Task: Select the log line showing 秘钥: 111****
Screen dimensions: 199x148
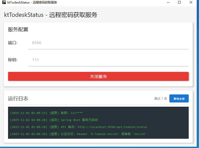Action: (x=46, y=113)
